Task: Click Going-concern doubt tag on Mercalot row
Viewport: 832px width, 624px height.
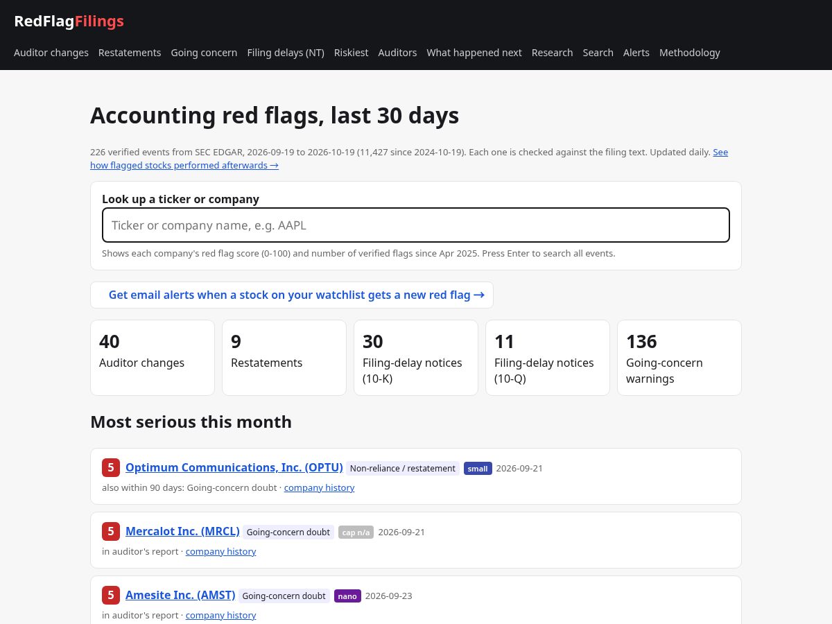Action: (288, 532)
